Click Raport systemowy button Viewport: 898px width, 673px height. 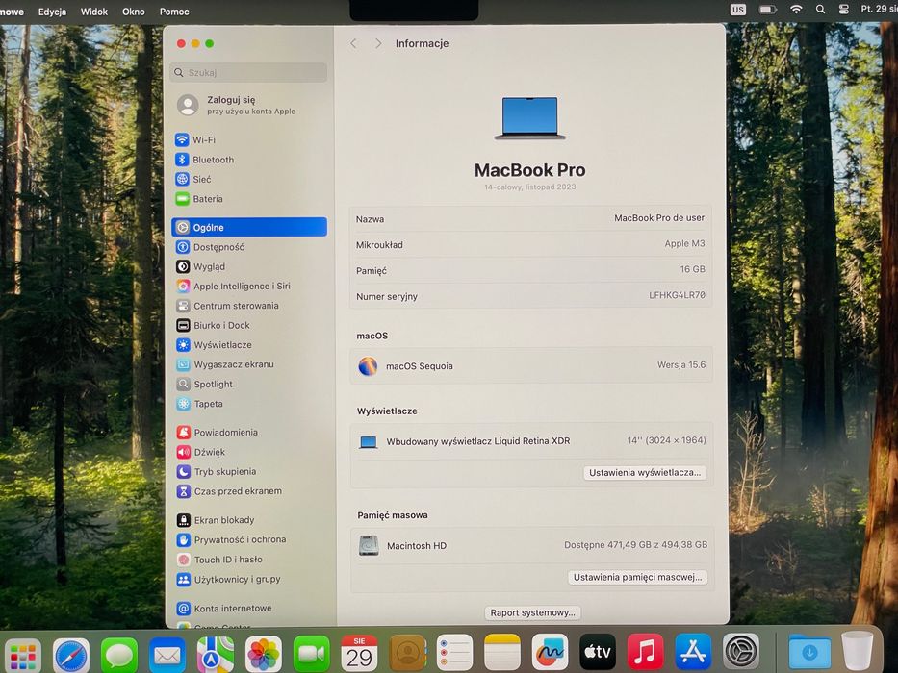[532, 612]
